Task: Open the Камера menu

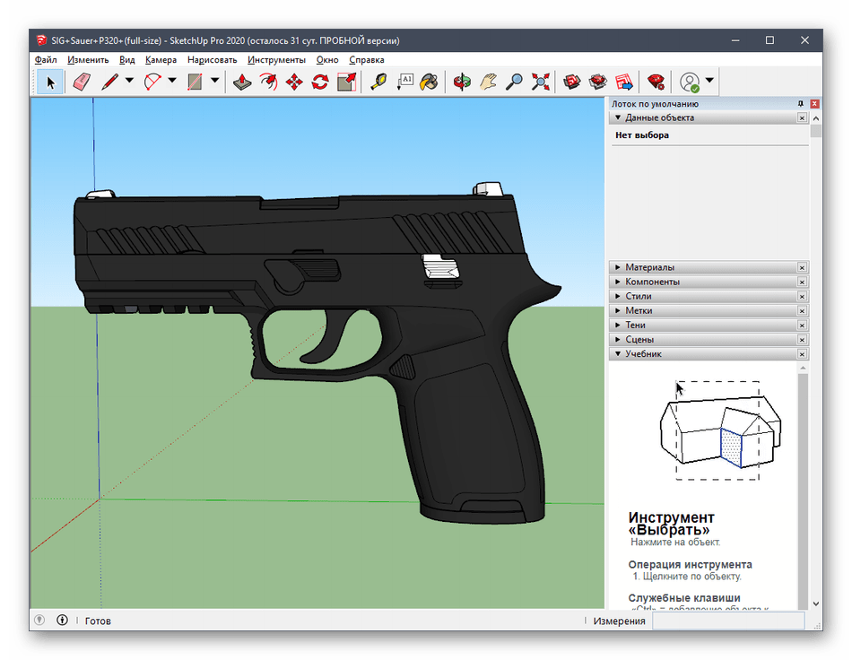Action: (x=161, y=60)
